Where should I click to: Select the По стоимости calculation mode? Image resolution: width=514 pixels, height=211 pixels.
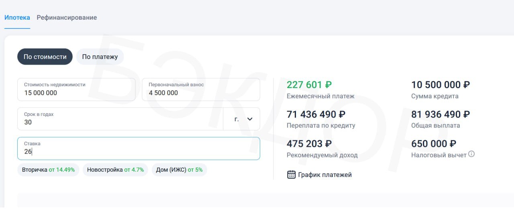point(45,57)
